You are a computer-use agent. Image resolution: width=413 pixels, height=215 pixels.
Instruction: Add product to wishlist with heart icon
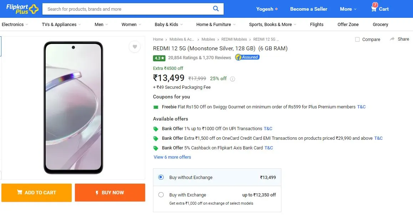click(x=134, y=47)
